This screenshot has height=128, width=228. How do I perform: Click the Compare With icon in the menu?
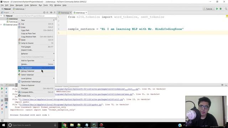coord(19,92)
